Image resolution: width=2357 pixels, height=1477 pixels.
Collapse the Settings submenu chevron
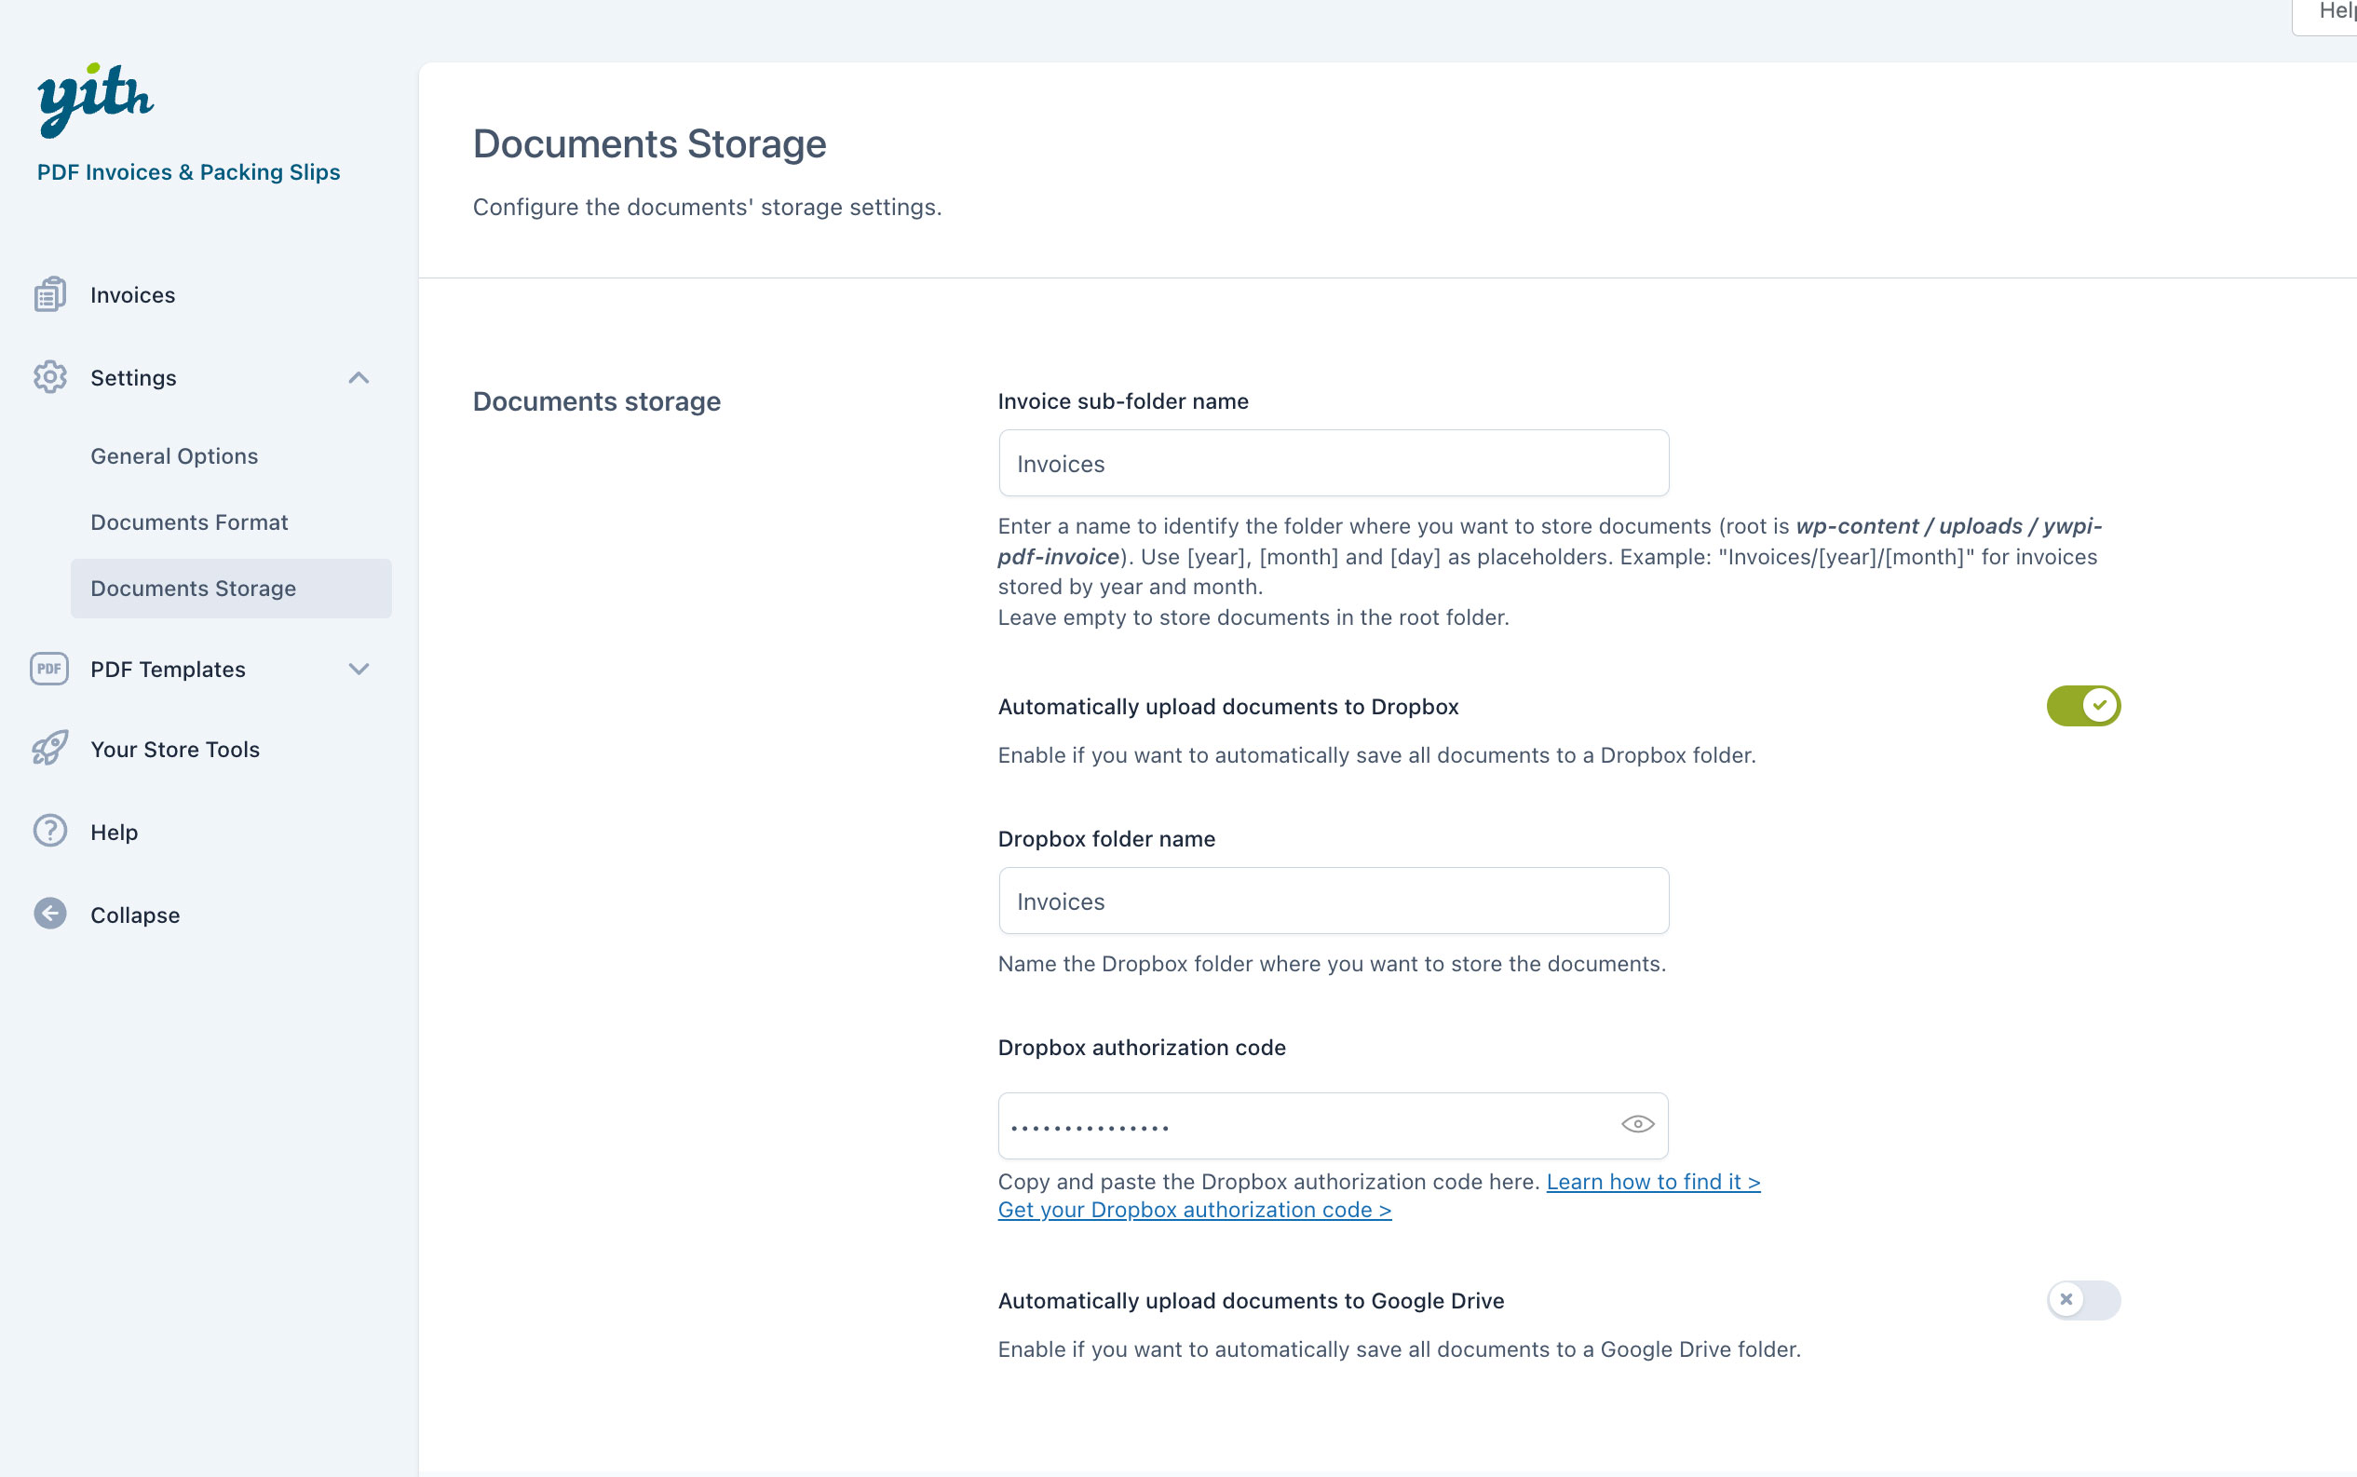pyautogui.click(x=359, y=378)
